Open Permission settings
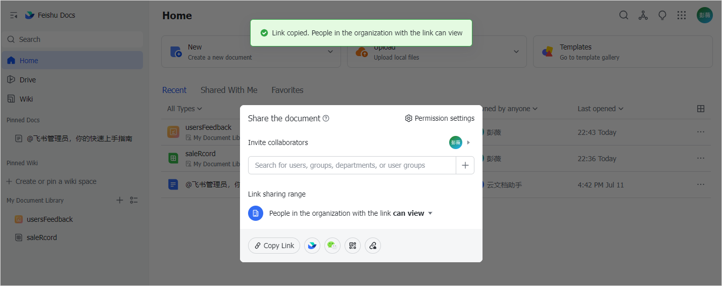 [x=440, y=118]
